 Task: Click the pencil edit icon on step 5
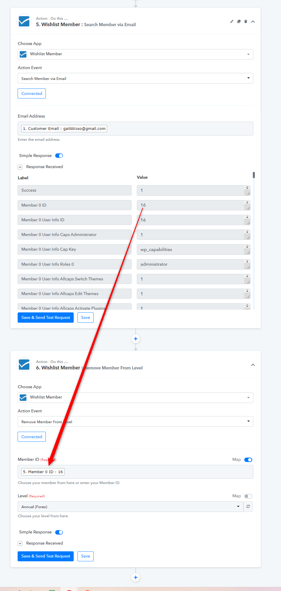tap(232, 21)
